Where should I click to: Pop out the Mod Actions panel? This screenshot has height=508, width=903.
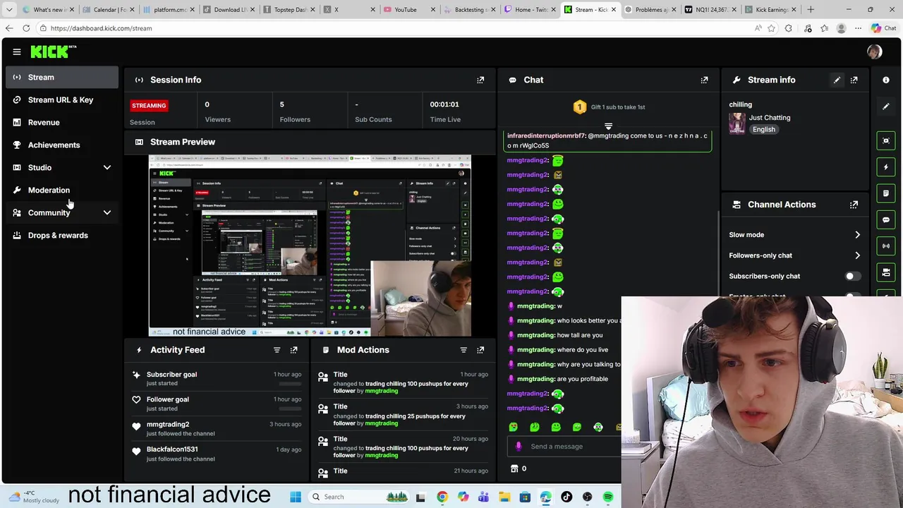[480, 350]
